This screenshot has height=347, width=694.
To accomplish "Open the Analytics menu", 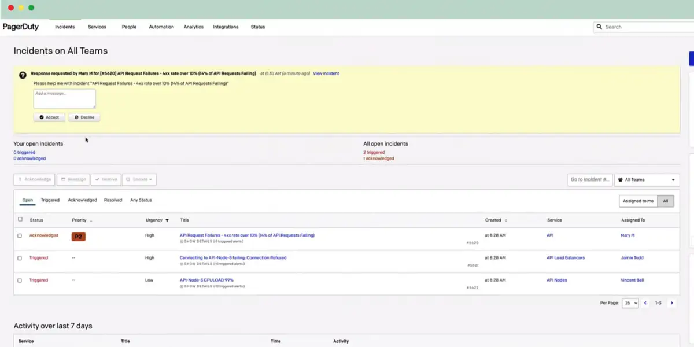I will tap(194, 27).
